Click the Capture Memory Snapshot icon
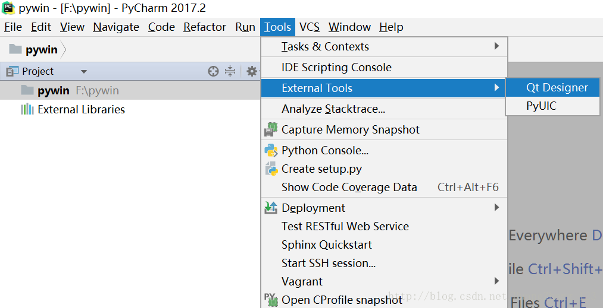Screen dimensions: 603x308 [x=271, y=129]
